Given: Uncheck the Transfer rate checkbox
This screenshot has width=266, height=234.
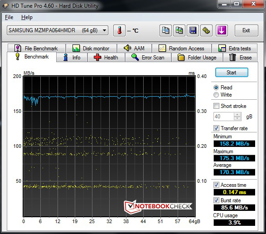Looking at the screenshot, I should (216, 128).
